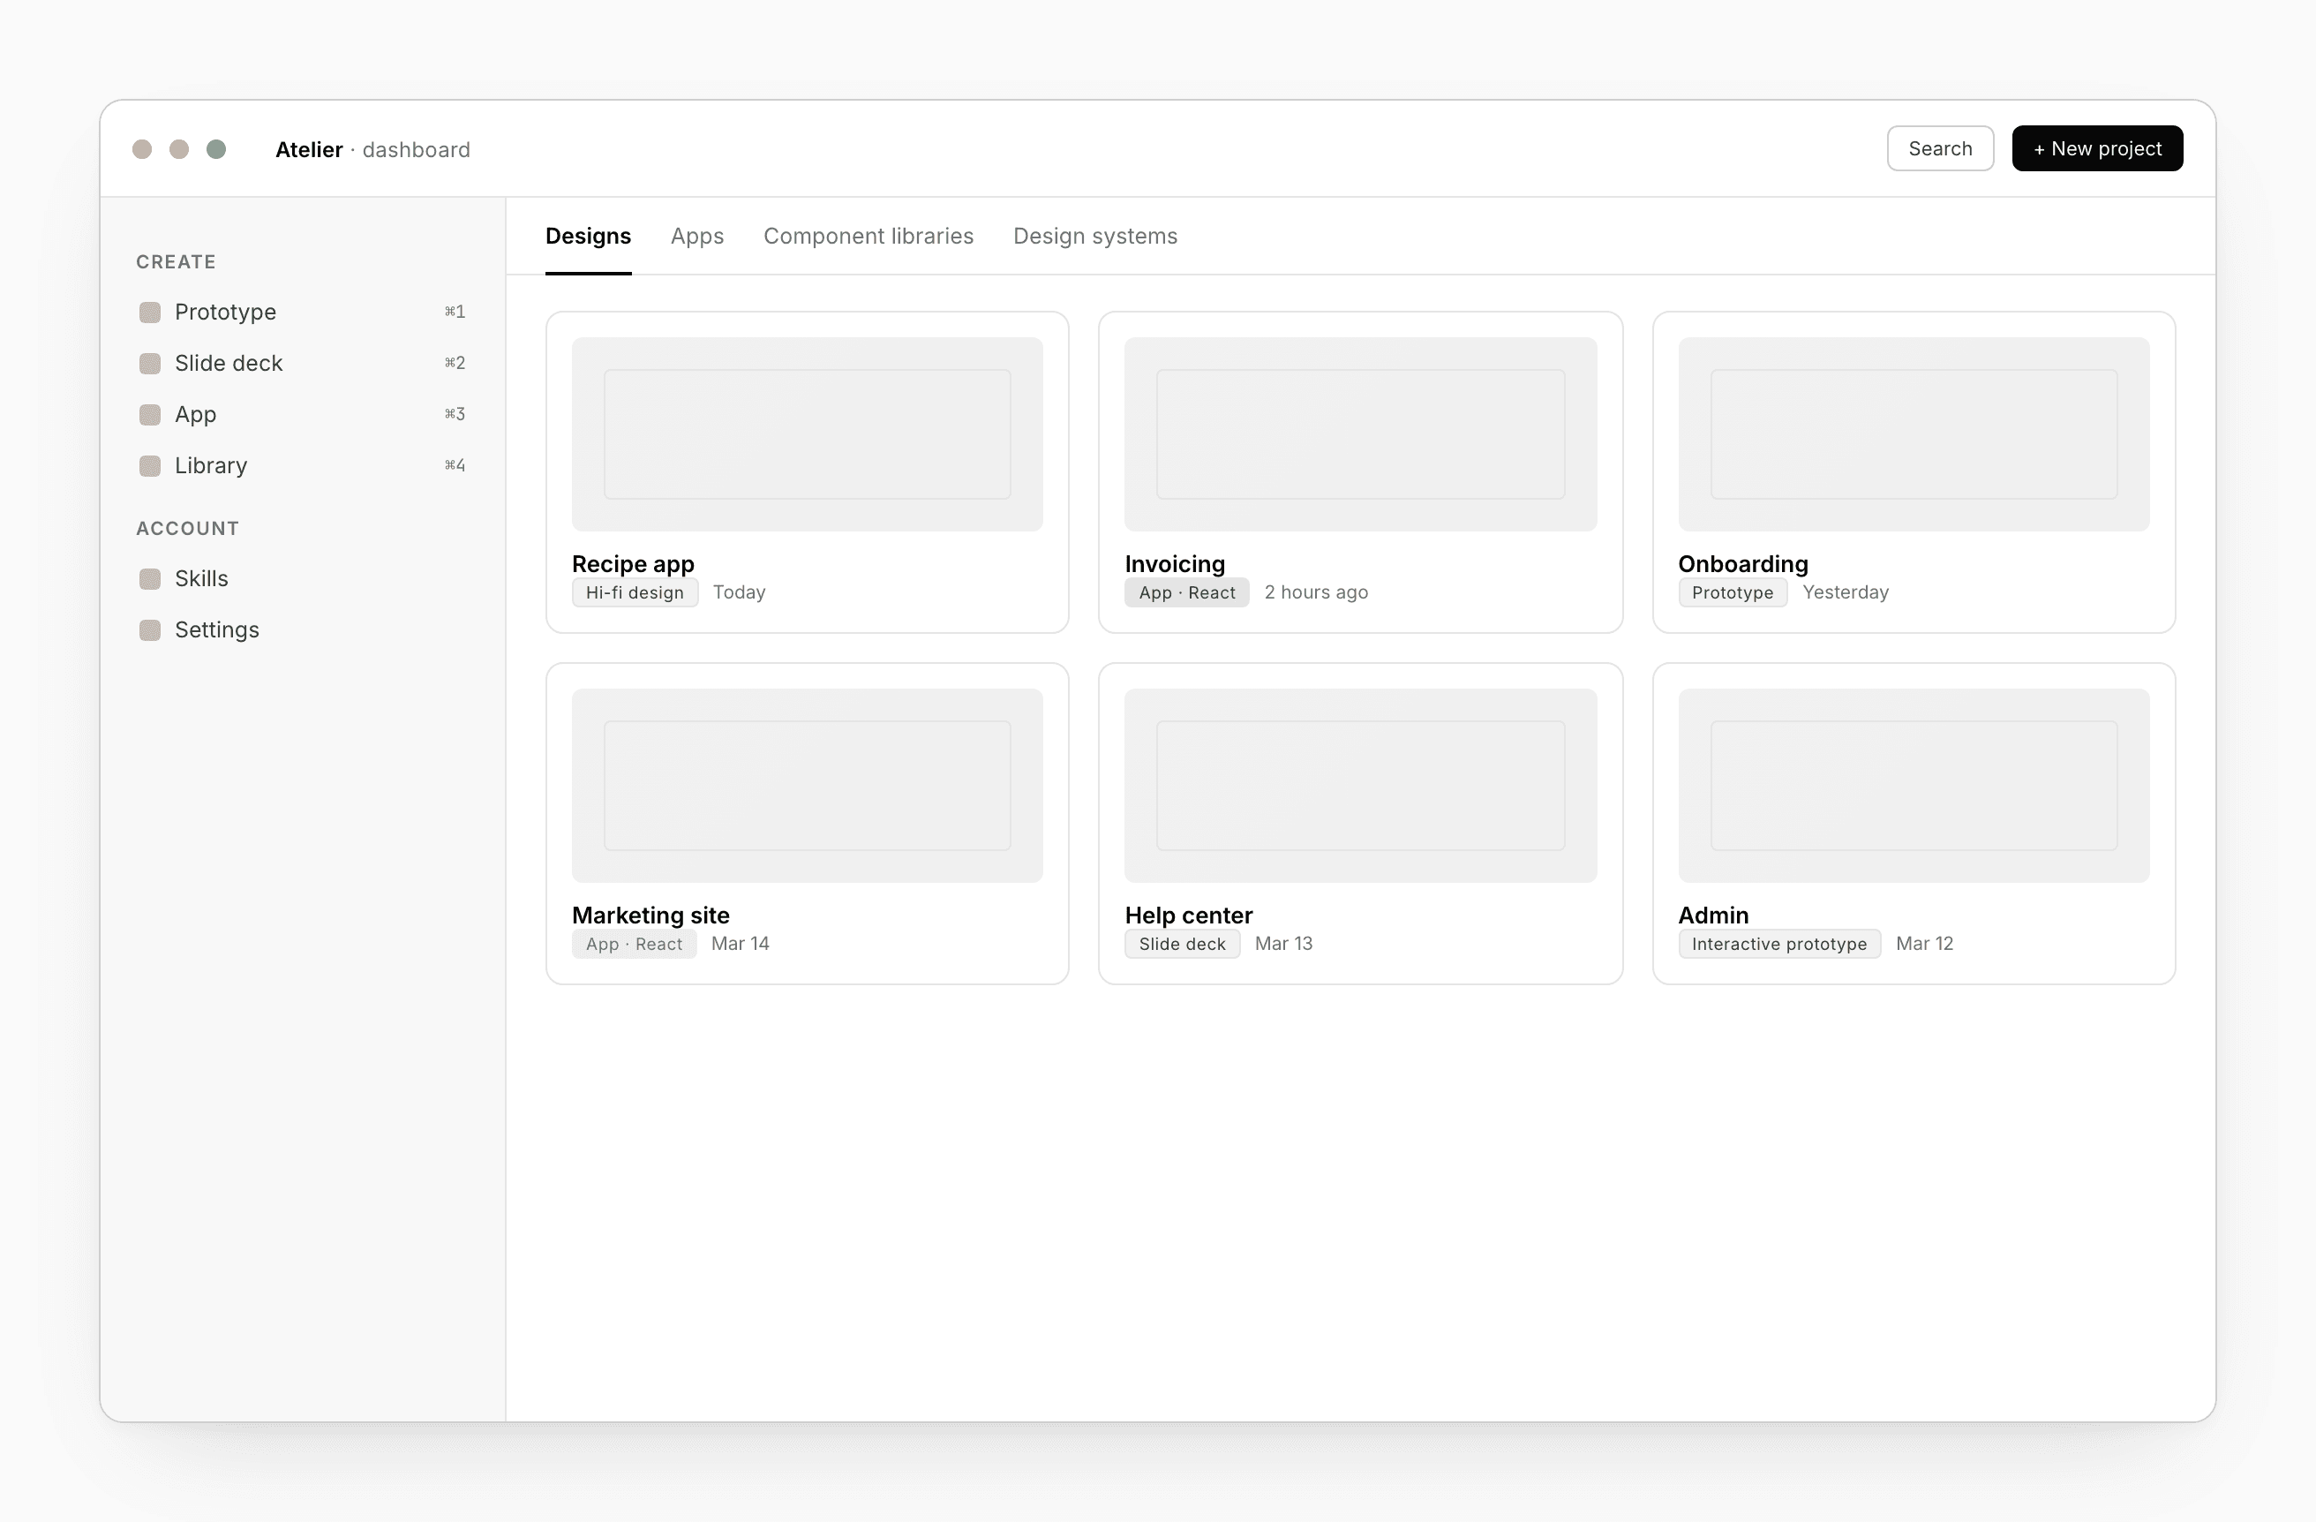Click the green window control dot
Screen dimensions: 2316x1522
click(216, 149)
